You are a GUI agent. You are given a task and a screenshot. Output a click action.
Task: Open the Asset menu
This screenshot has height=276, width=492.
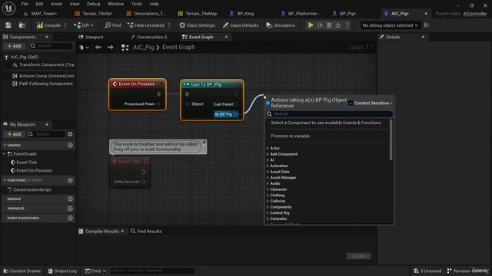[x=56, y=4]
